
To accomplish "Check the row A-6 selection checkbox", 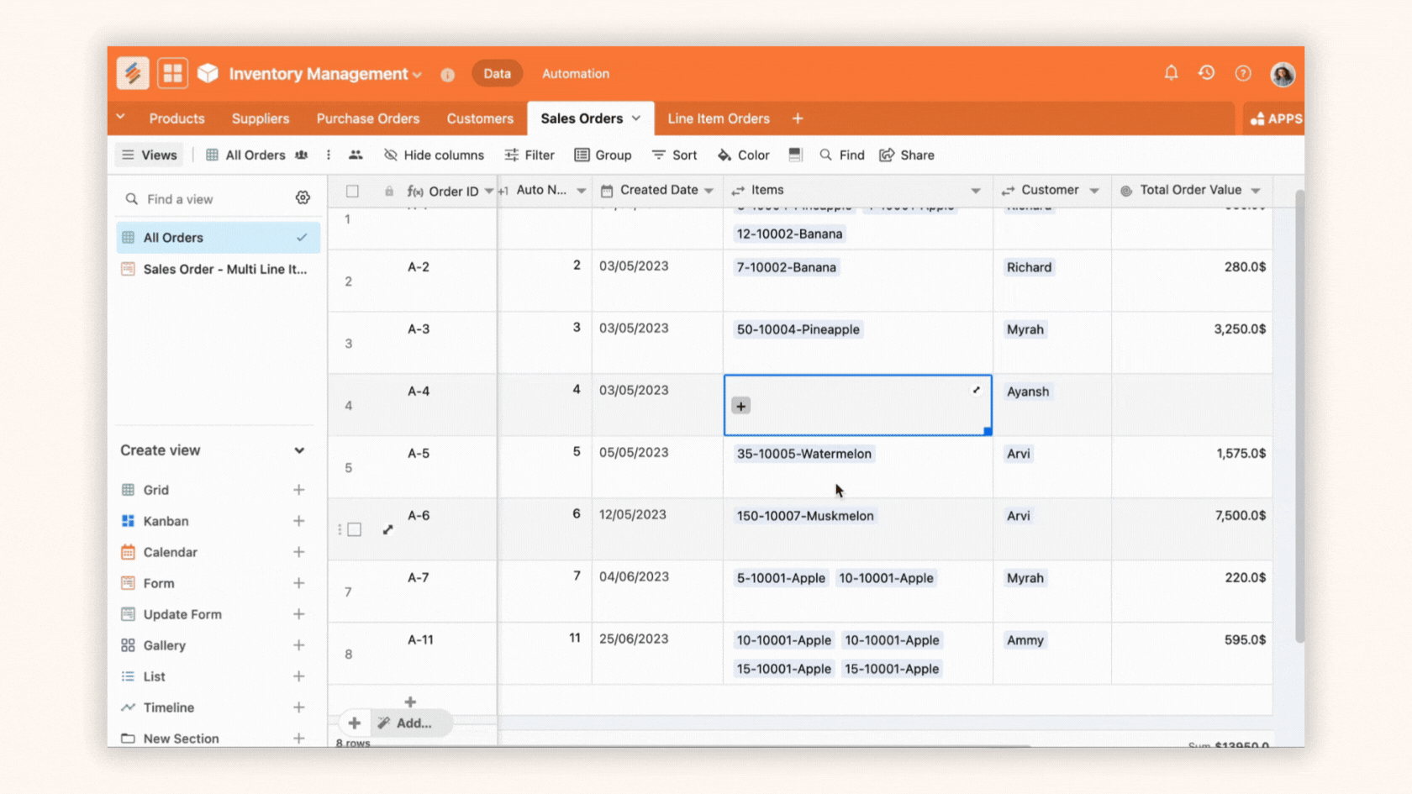I will [x=355, y=529].
